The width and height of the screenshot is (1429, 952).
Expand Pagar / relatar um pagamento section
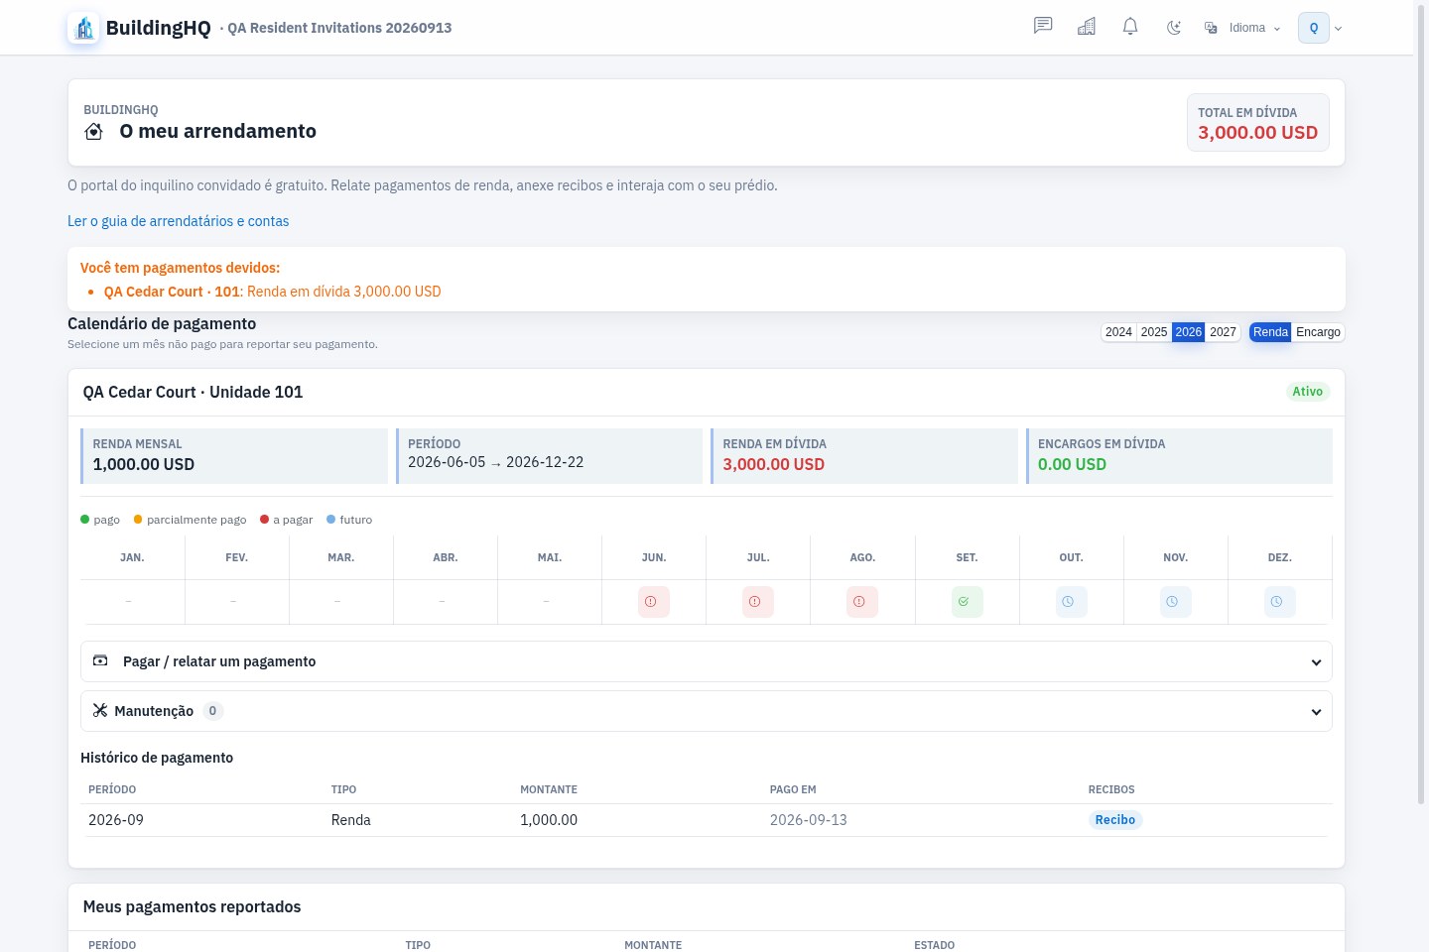coord(706,661)
